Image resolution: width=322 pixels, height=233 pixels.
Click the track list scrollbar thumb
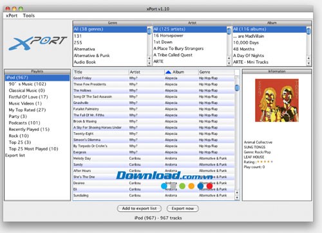[x=237, y=88]
